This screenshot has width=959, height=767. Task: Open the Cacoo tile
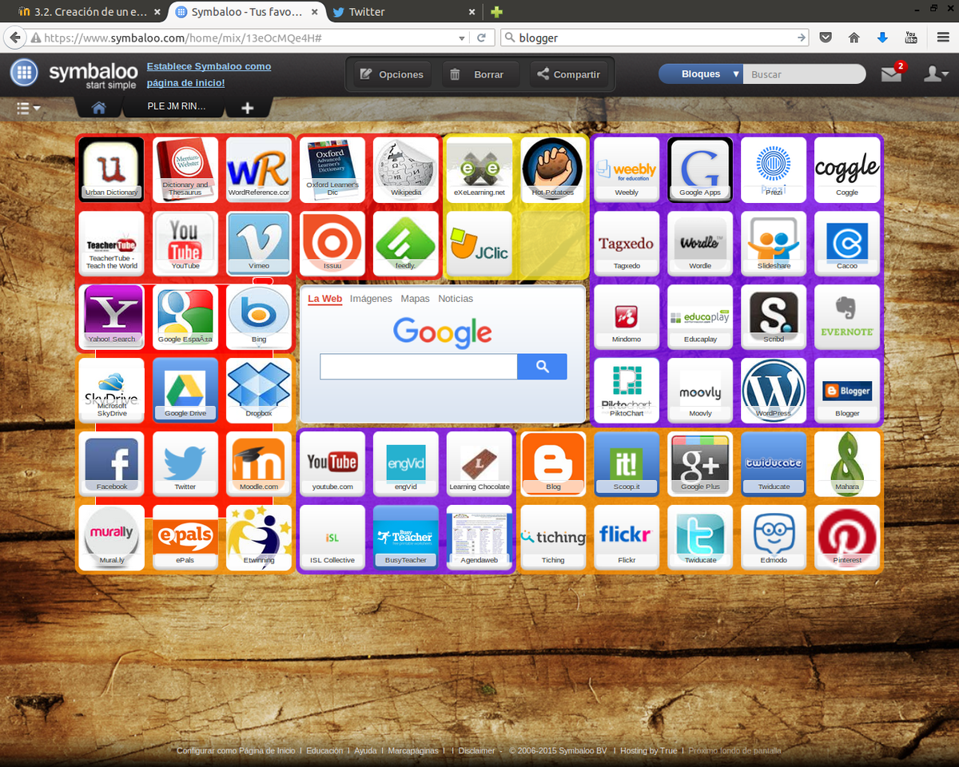847,243
